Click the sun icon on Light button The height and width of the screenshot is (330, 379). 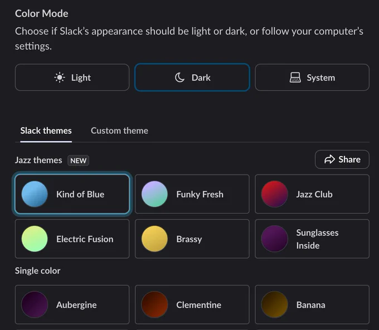pos(60,77)
